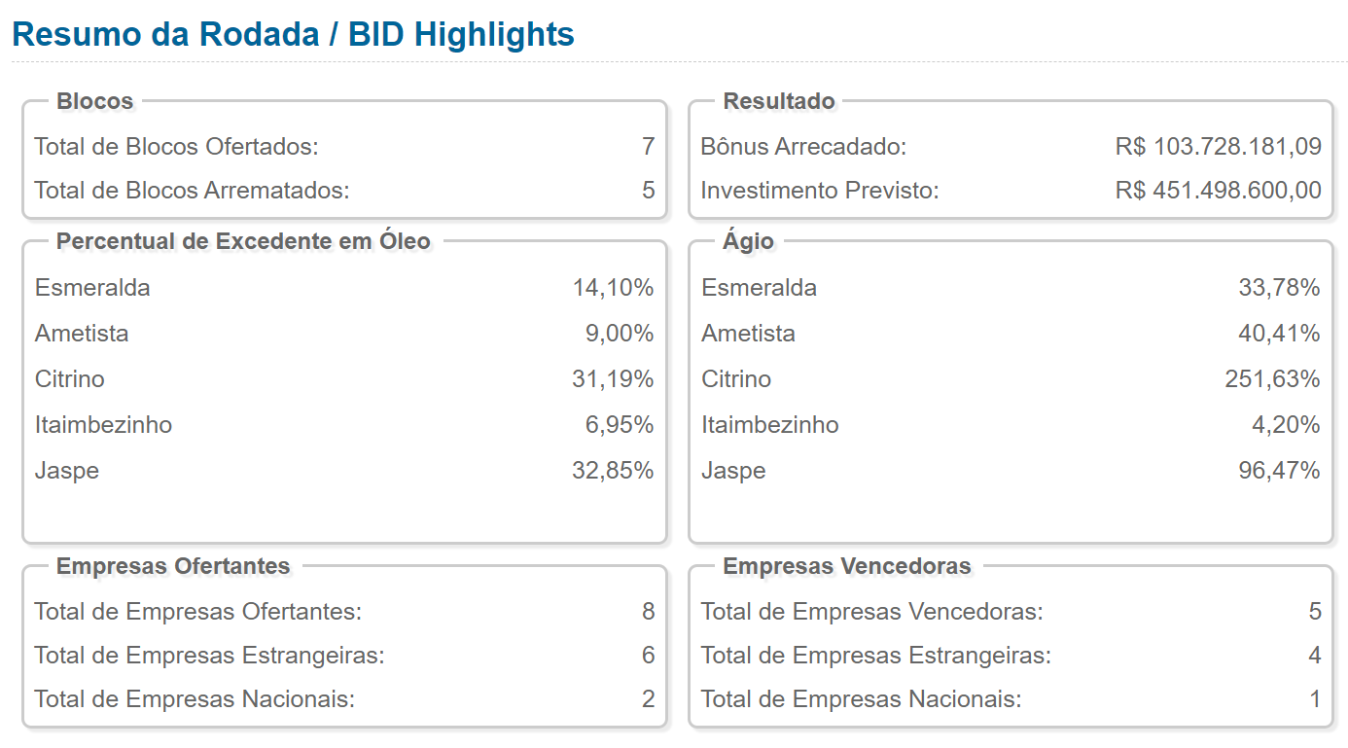The width and height of the screenshot is (1348, 748).
Task: Click the Bônus Arrecadado amount
Action: [x=1218, y=147]
